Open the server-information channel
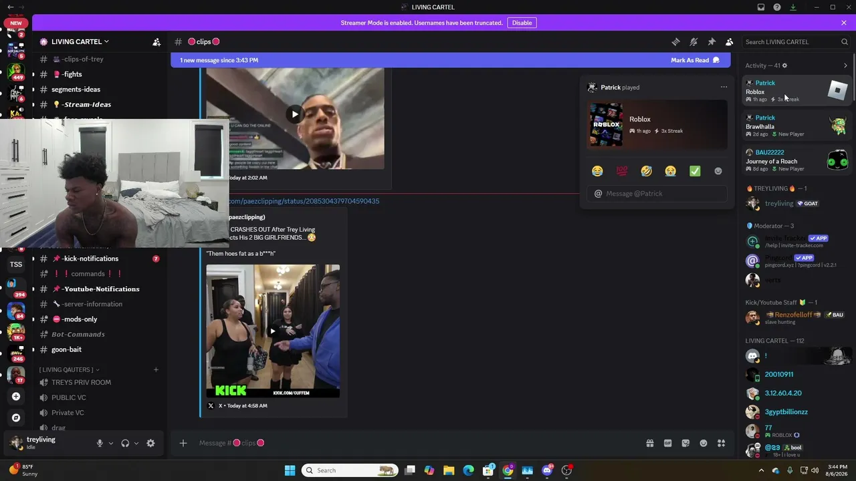 coord(100,304)
